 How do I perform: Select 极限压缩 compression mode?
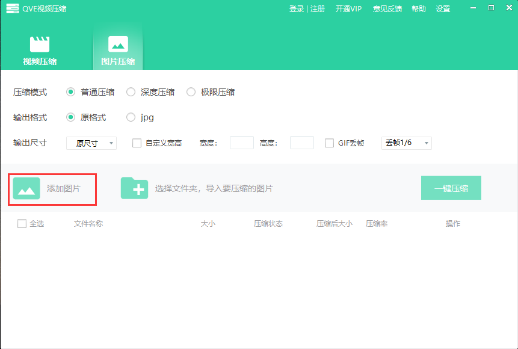pyautogui.click(x=191, y=92)
